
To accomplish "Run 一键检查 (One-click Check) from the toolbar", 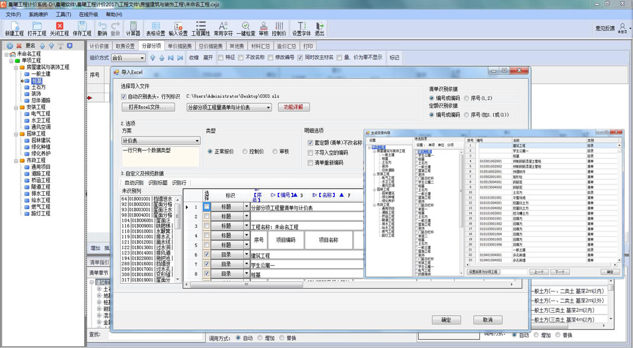I will (x=245, y=28).
